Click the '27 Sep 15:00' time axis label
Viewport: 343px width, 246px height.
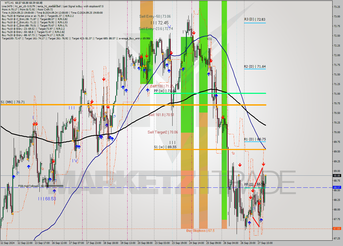pyautogui.click(x=265, y=243)
